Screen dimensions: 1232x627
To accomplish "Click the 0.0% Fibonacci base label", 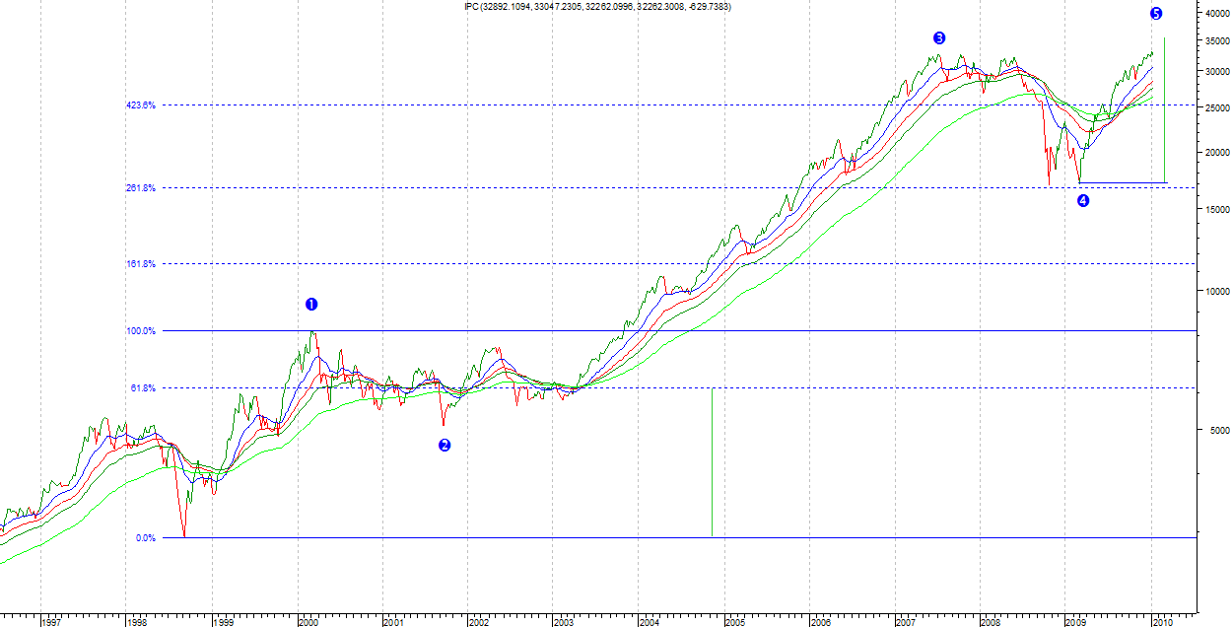I will (x=145, y=538).
